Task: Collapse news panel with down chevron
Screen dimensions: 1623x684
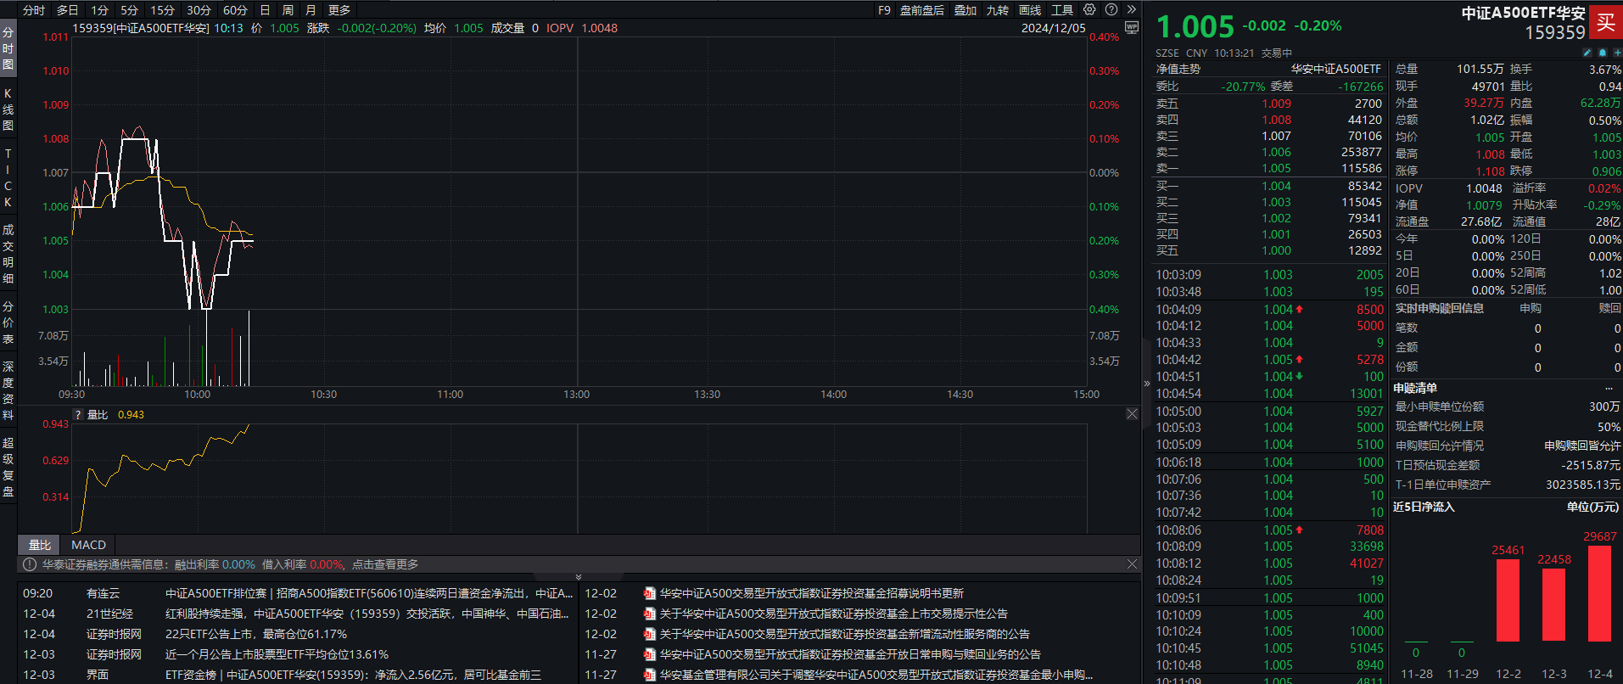Action: click(579, 577)
